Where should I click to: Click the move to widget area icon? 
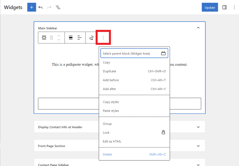point(91,38)
